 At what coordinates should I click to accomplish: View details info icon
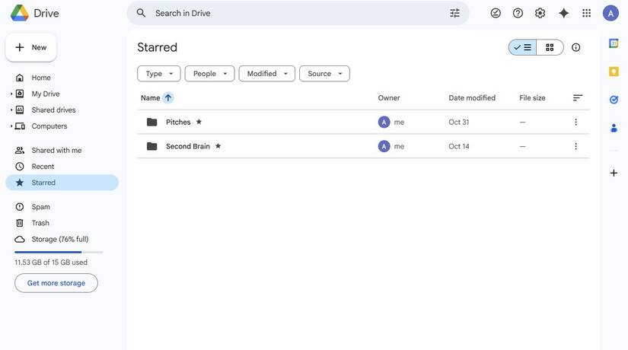pyautogui.click(x=576, y=48)
